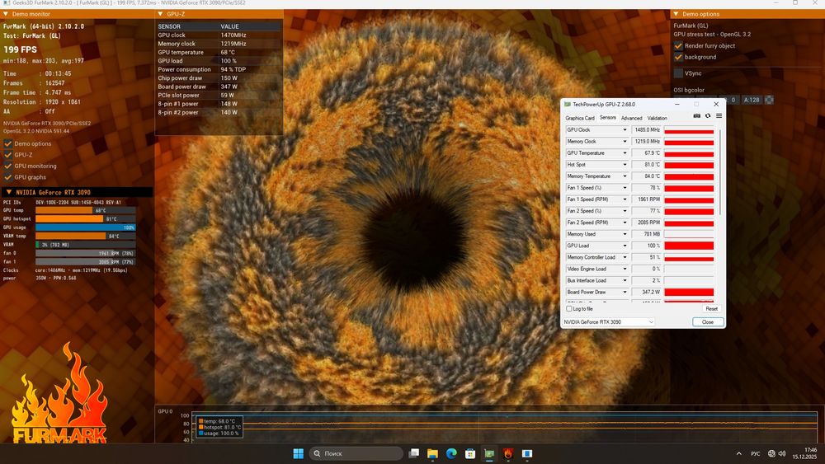Viewport: 825px width, 464px height.
Task: Adjust the OSI bgcolor blue value 0
Action: [x=733, y=100]
